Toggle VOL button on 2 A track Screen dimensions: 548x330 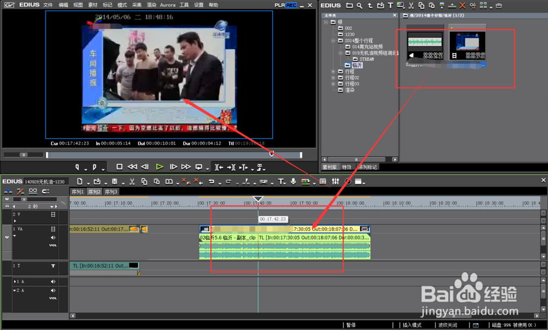point(53,298)
